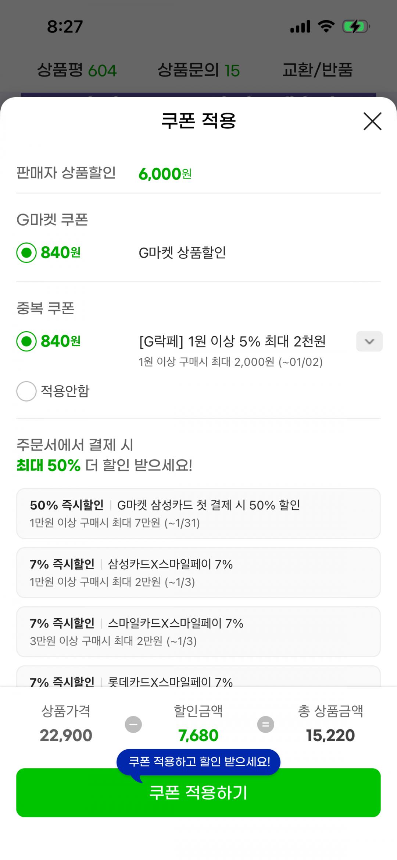
Task: Tap the 삼성카드X스마일페이 7% discount card
Action: (198, 573)
